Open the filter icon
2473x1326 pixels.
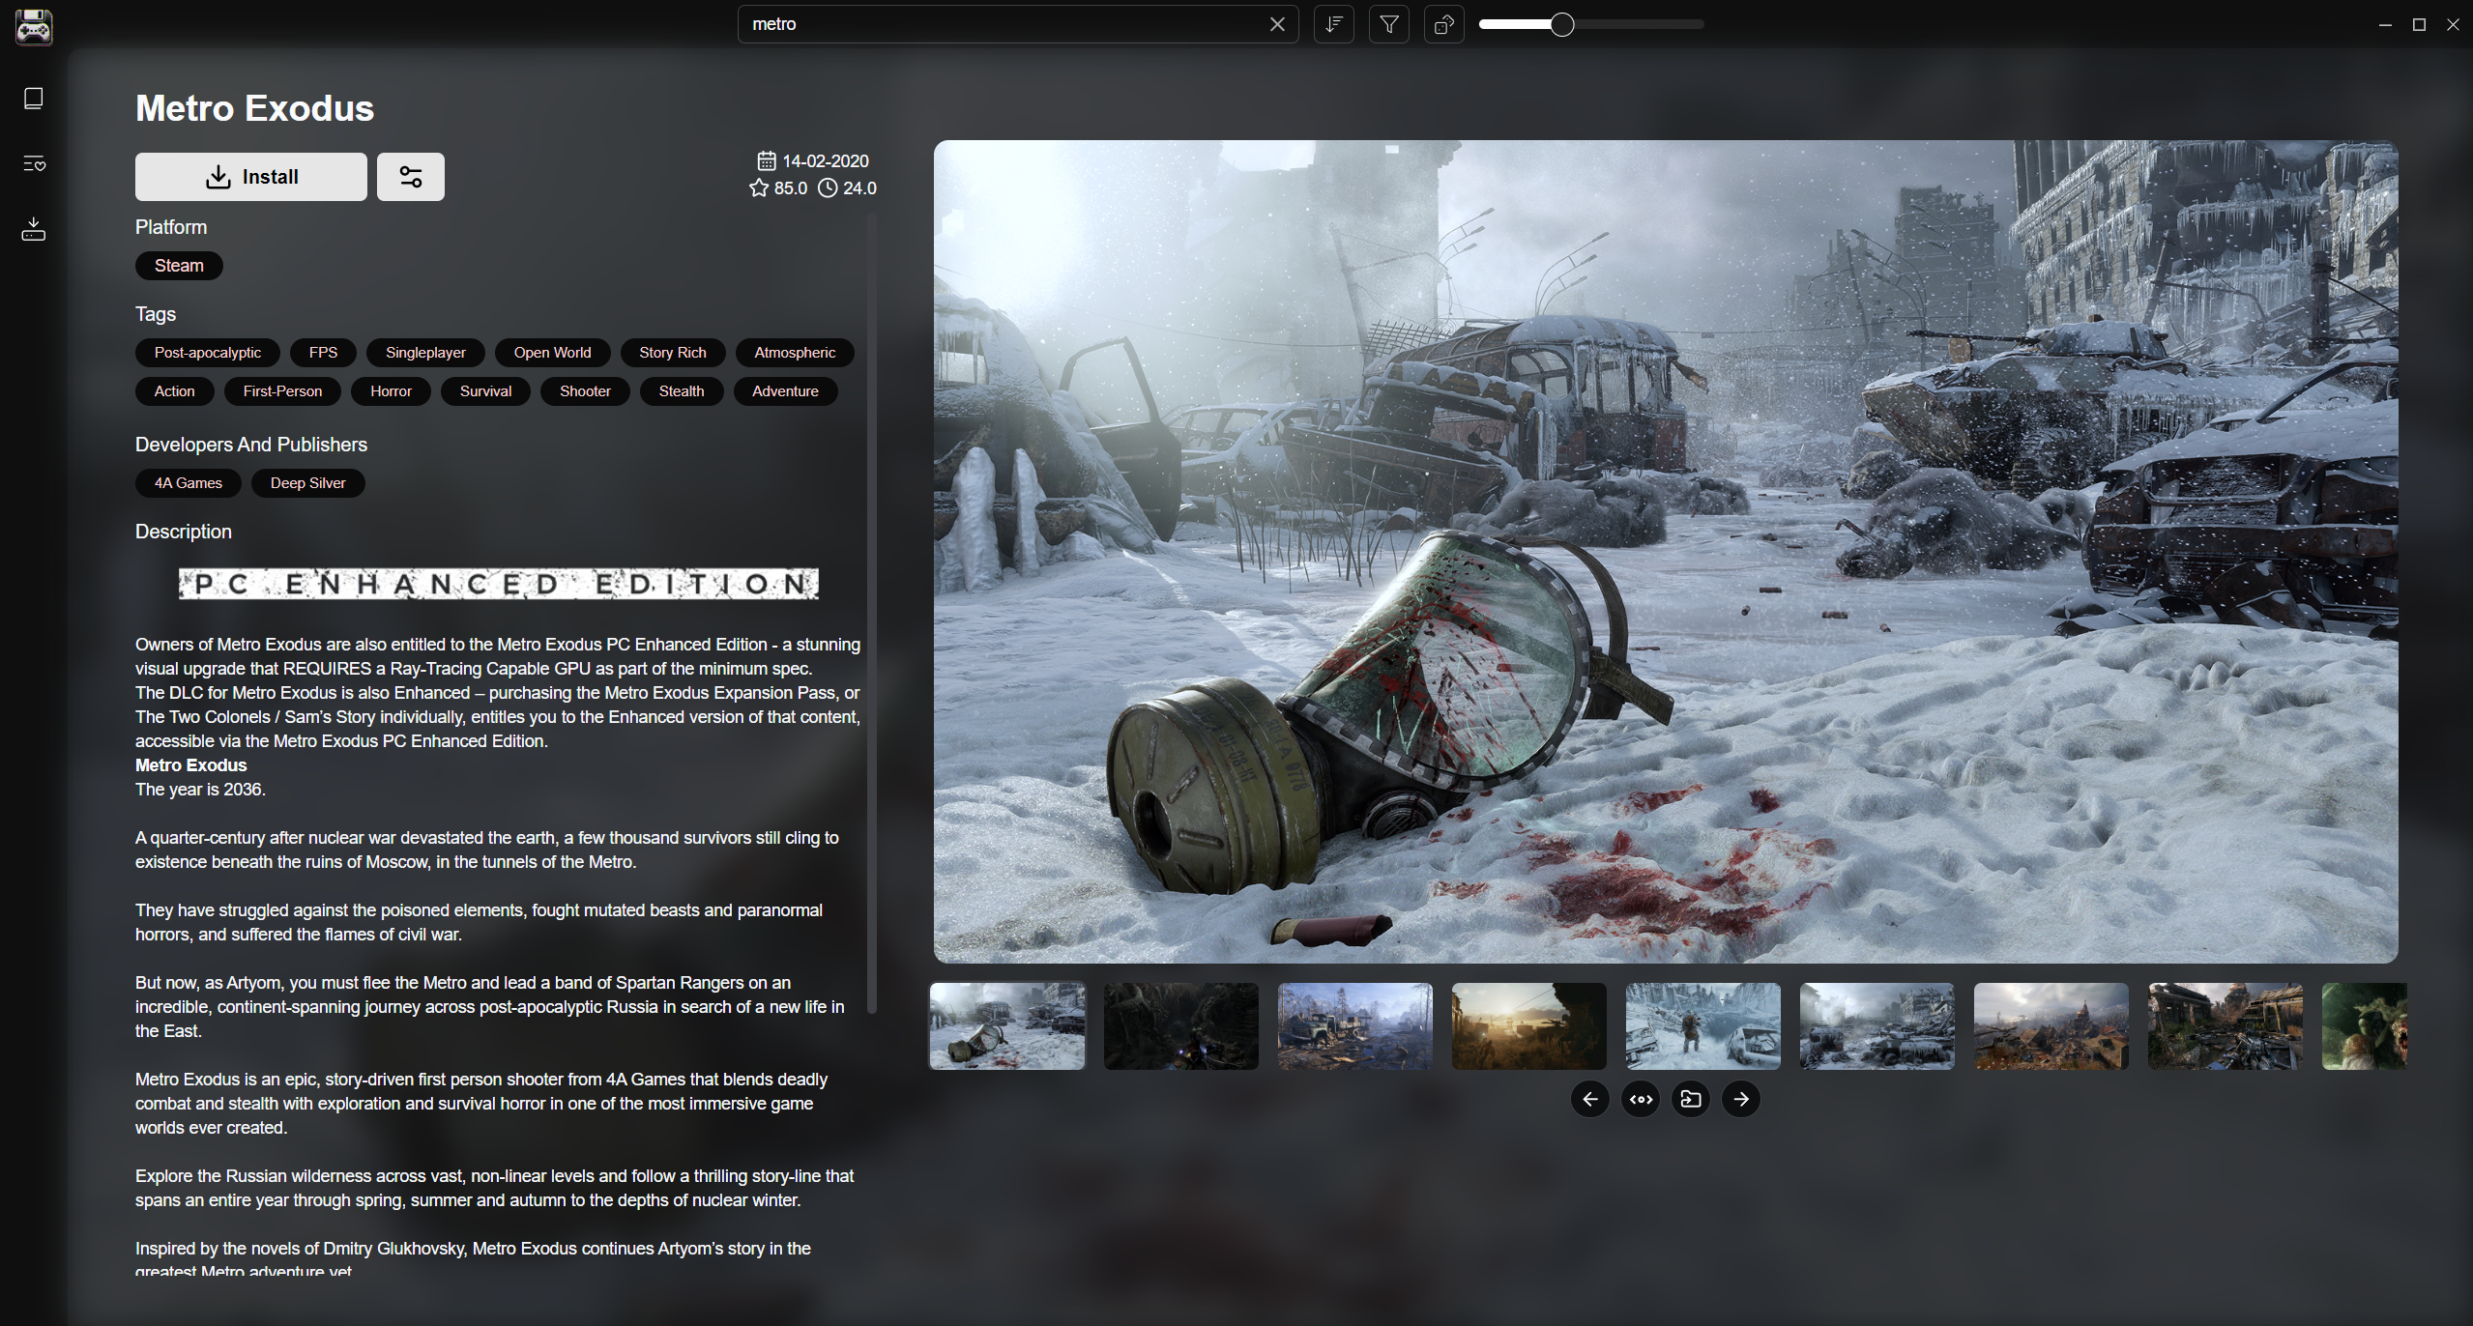tap(1388, 24)
